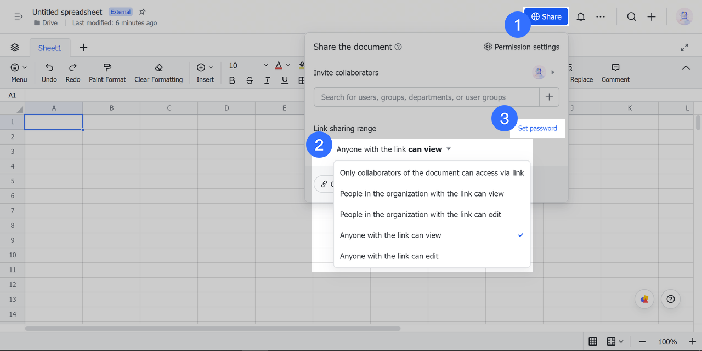Redo the last action
Viewport: 702px width, 351px height.
[72, 72]
